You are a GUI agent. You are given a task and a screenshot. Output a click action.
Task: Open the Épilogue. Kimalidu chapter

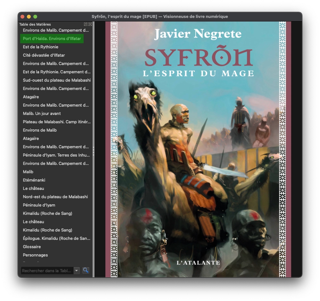[57, 238]
